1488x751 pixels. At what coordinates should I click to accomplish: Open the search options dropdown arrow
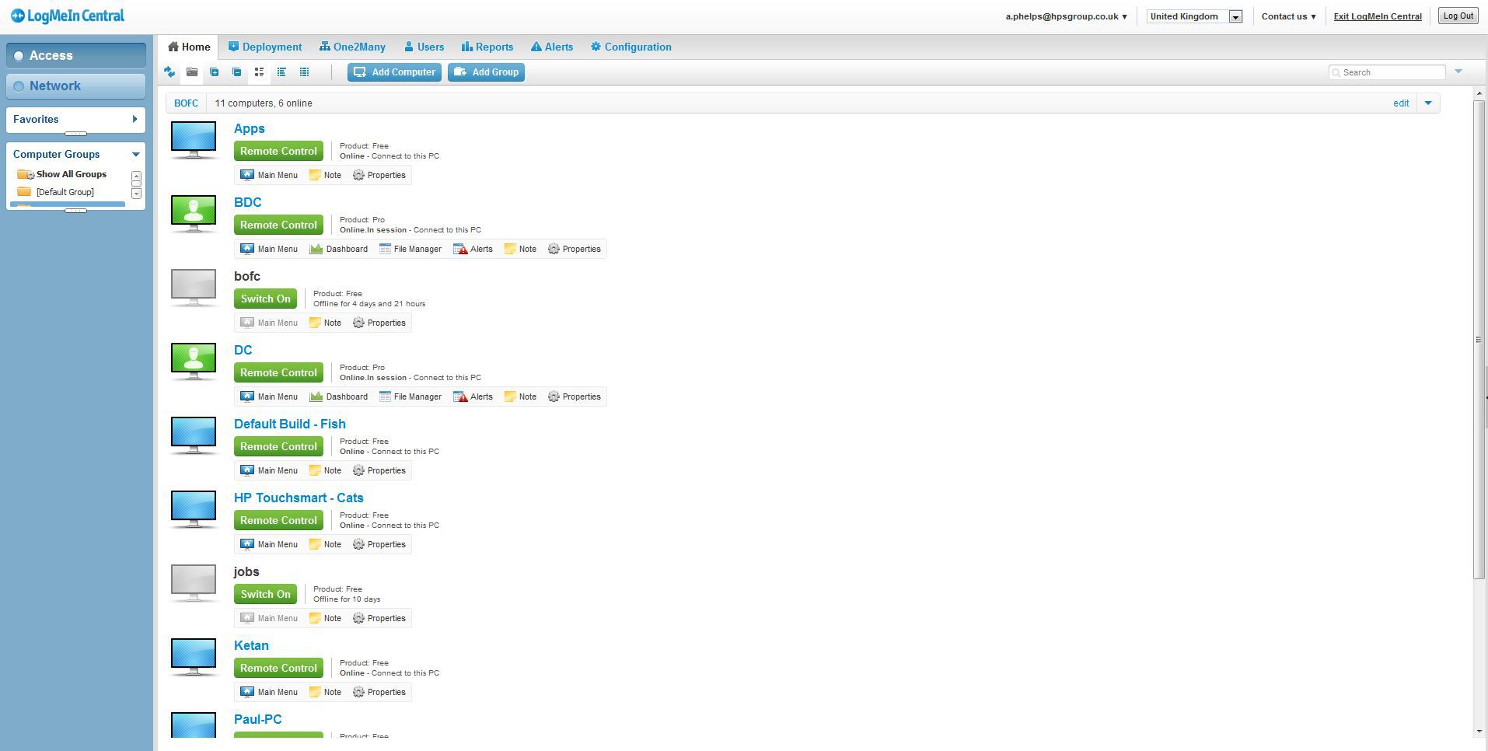click(x=1458, y=72)
